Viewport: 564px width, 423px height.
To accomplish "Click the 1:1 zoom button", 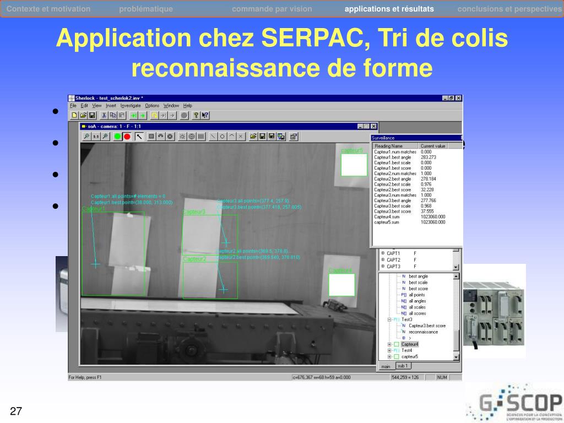I will tap(96, 137).
